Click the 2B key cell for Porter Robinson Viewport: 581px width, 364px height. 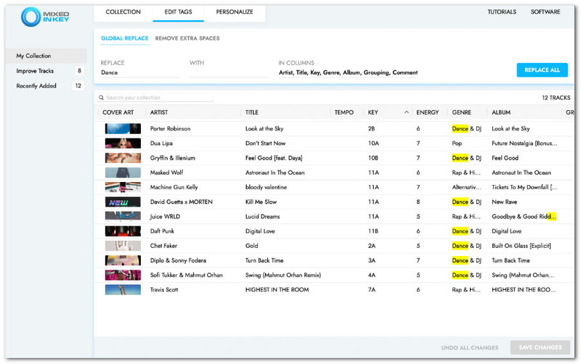[x=371, y=128]
